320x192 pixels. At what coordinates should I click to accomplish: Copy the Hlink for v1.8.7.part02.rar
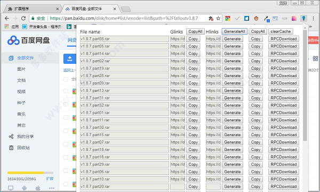(x=255, y=61)
